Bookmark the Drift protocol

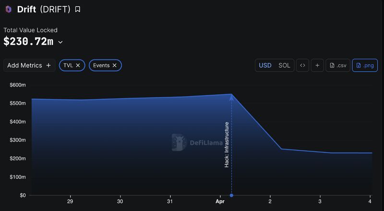pyautogui.click(x=78, y=9)
